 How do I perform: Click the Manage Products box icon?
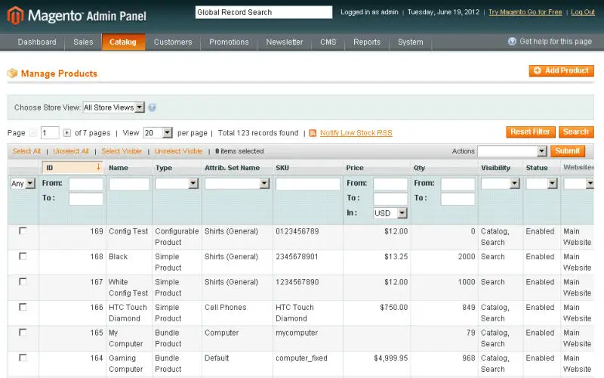[x=12, y=73]
